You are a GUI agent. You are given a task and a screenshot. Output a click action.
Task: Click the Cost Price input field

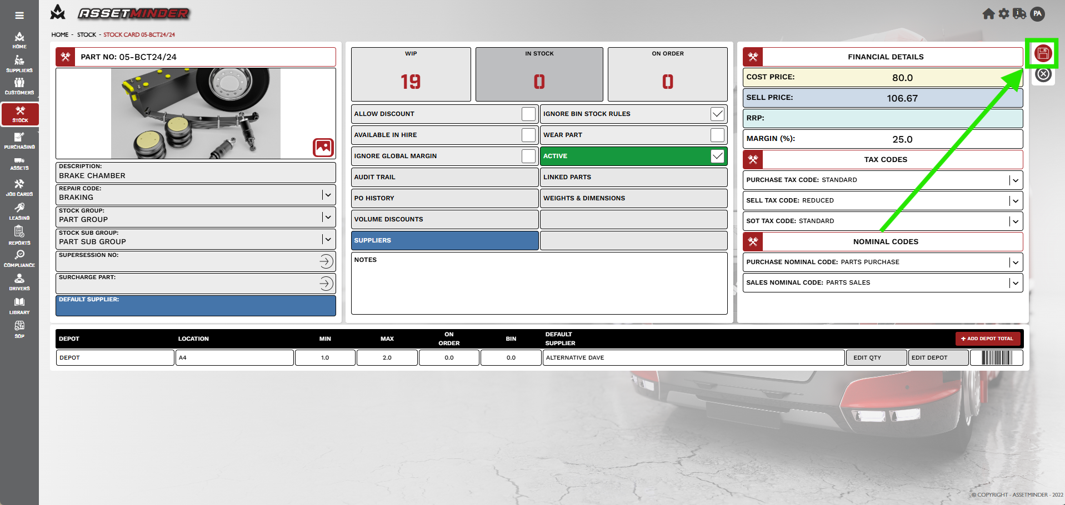(901, 78)
